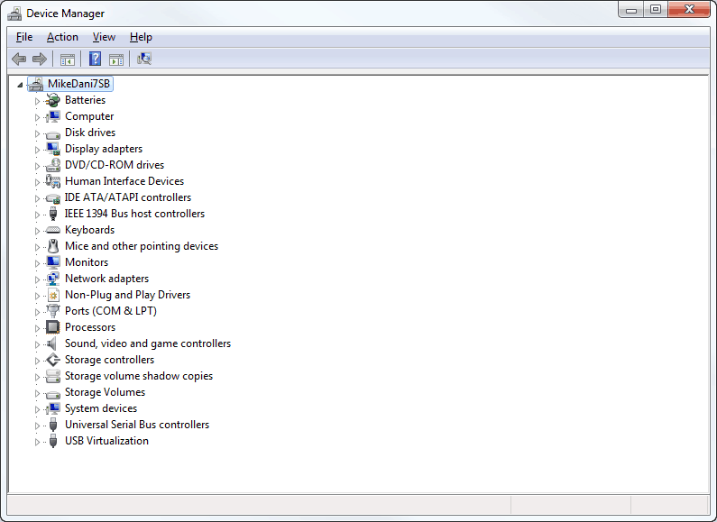Expand the Computer category
The height and width of the screenshot is (522, 717).
38,117
